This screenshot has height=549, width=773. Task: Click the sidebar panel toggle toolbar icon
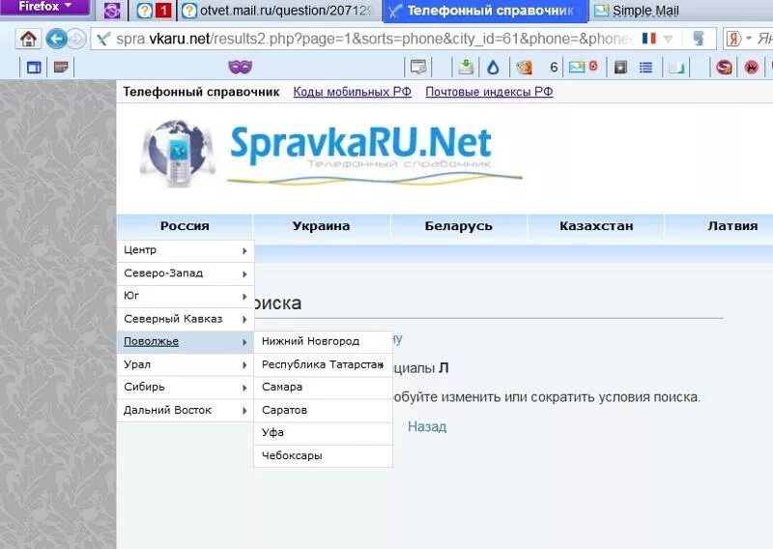(34, 67)
